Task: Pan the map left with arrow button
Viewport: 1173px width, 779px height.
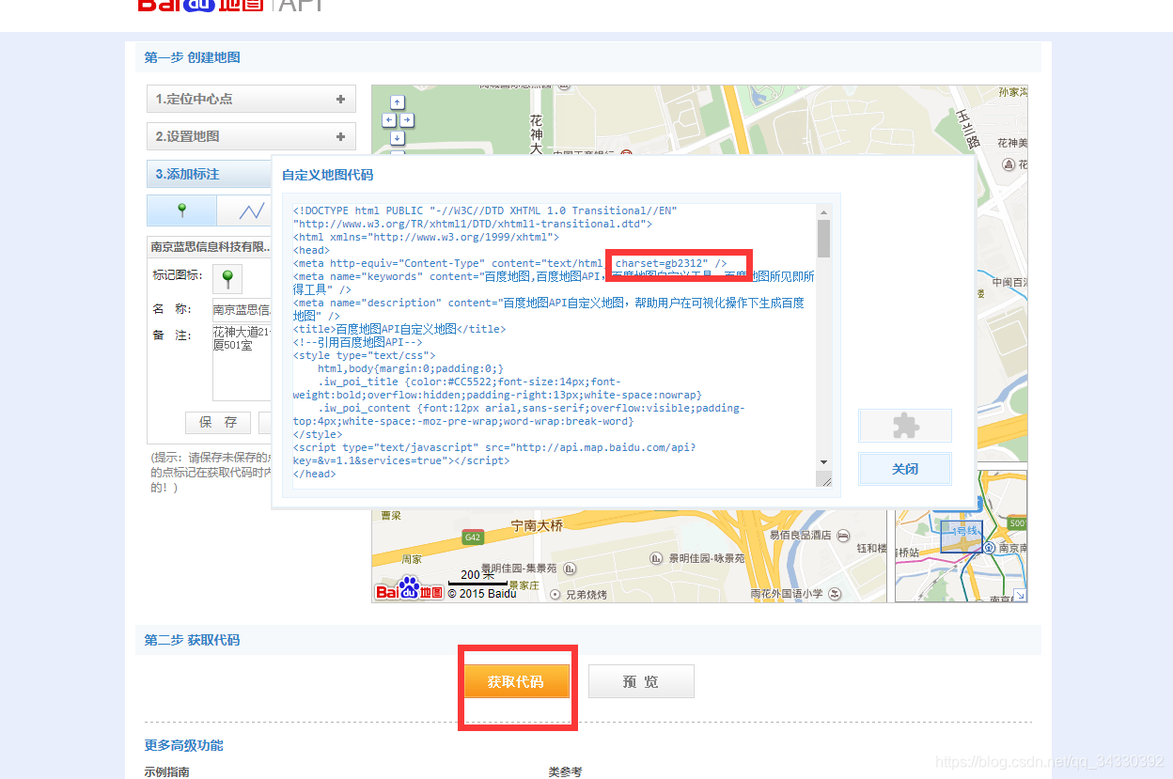Action: [x=388, y=120]
